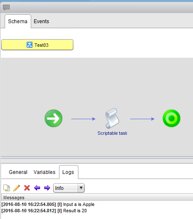Image resolution: width=193 pixels, height=219 pixels.
Task: Open the Info log level dropdown
Action: [69, 188]
